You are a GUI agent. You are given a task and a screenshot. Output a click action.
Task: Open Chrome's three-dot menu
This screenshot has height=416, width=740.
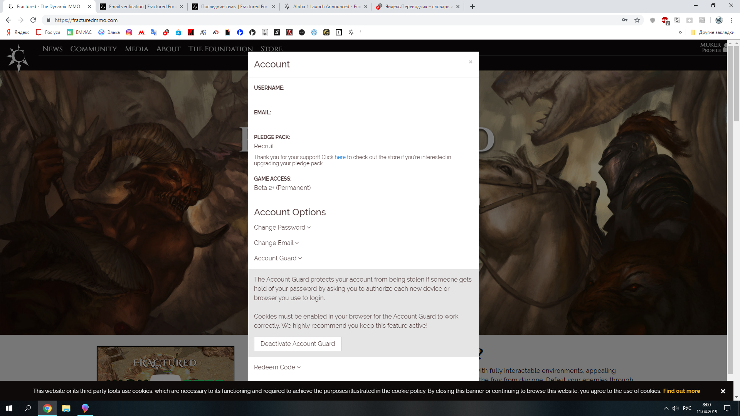coord(732,20)
